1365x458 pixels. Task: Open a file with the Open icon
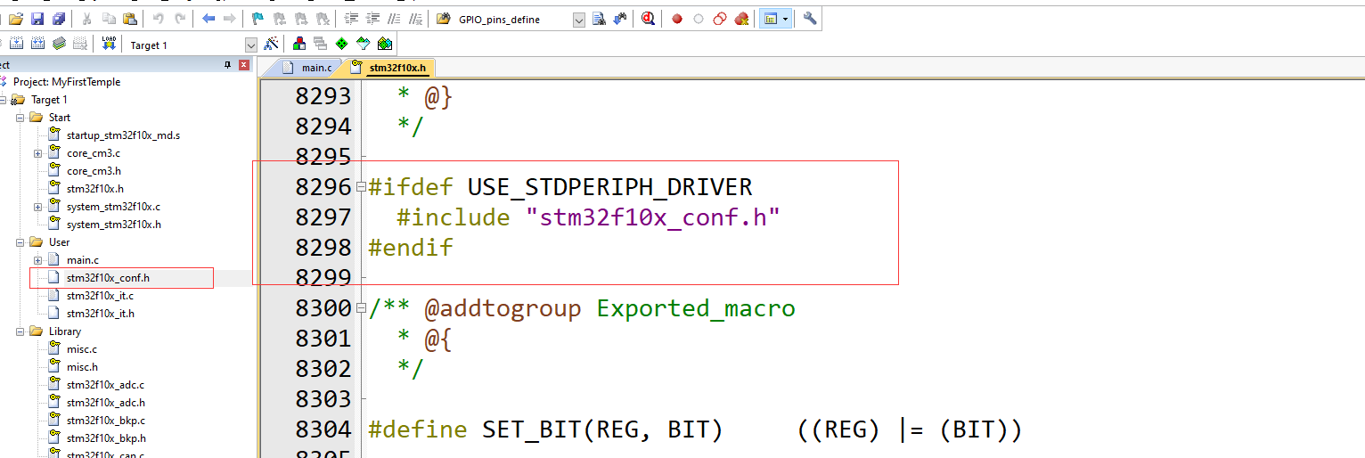click(15, 19)
